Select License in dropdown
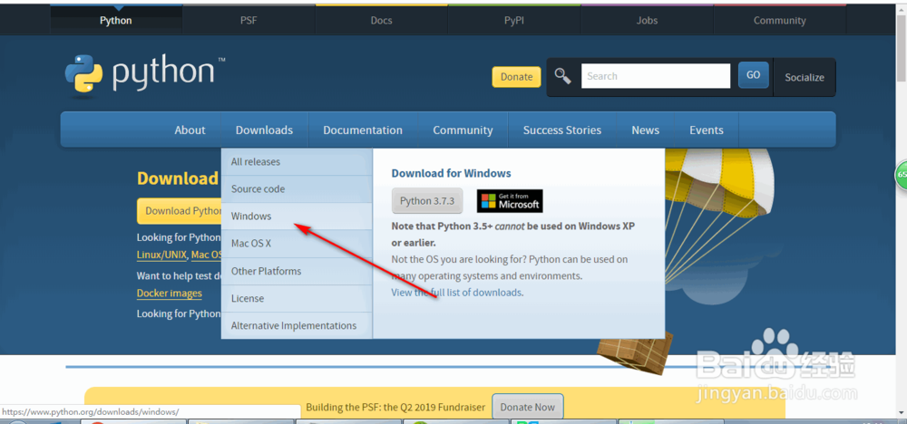 (x=297, y=298)
